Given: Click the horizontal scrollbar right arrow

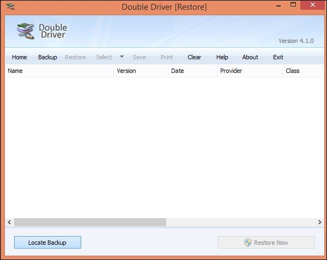Looking at the screenshot, I should (x=319, y=222).
